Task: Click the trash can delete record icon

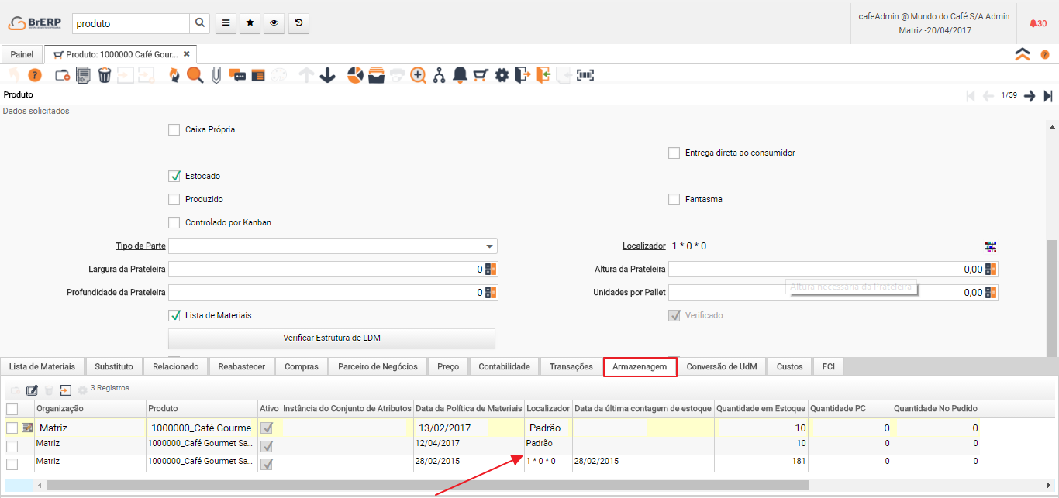Action: point(105,75)
